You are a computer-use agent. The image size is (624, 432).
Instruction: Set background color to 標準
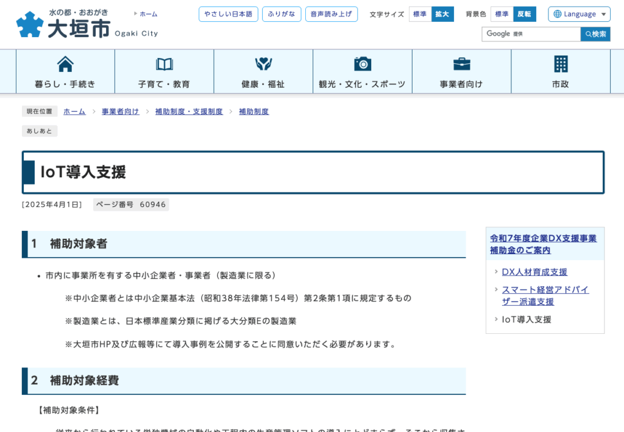pyautogui.click(x=502, y=14)
